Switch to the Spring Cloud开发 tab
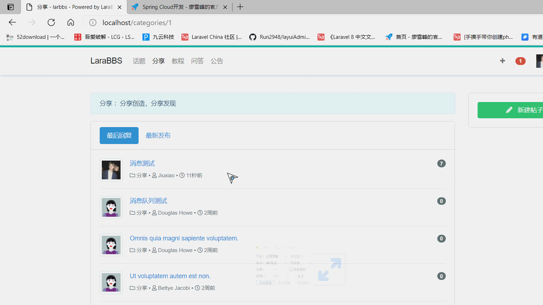 (x=177, y=7)
